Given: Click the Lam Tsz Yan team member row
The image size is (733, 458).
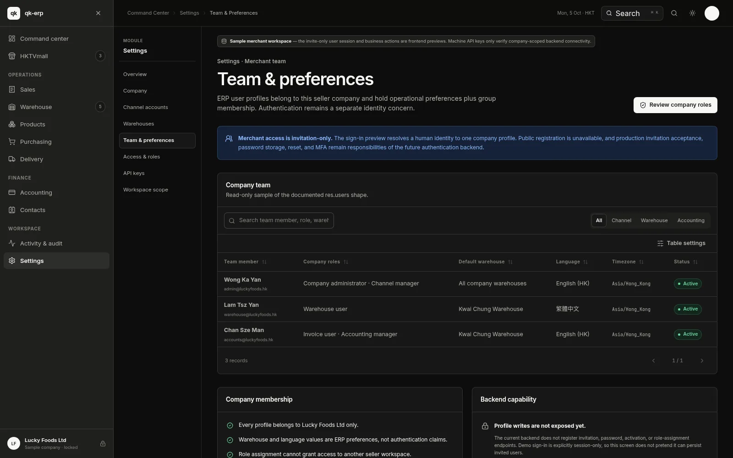Looking at the screenshot, I should pos(467,309).
